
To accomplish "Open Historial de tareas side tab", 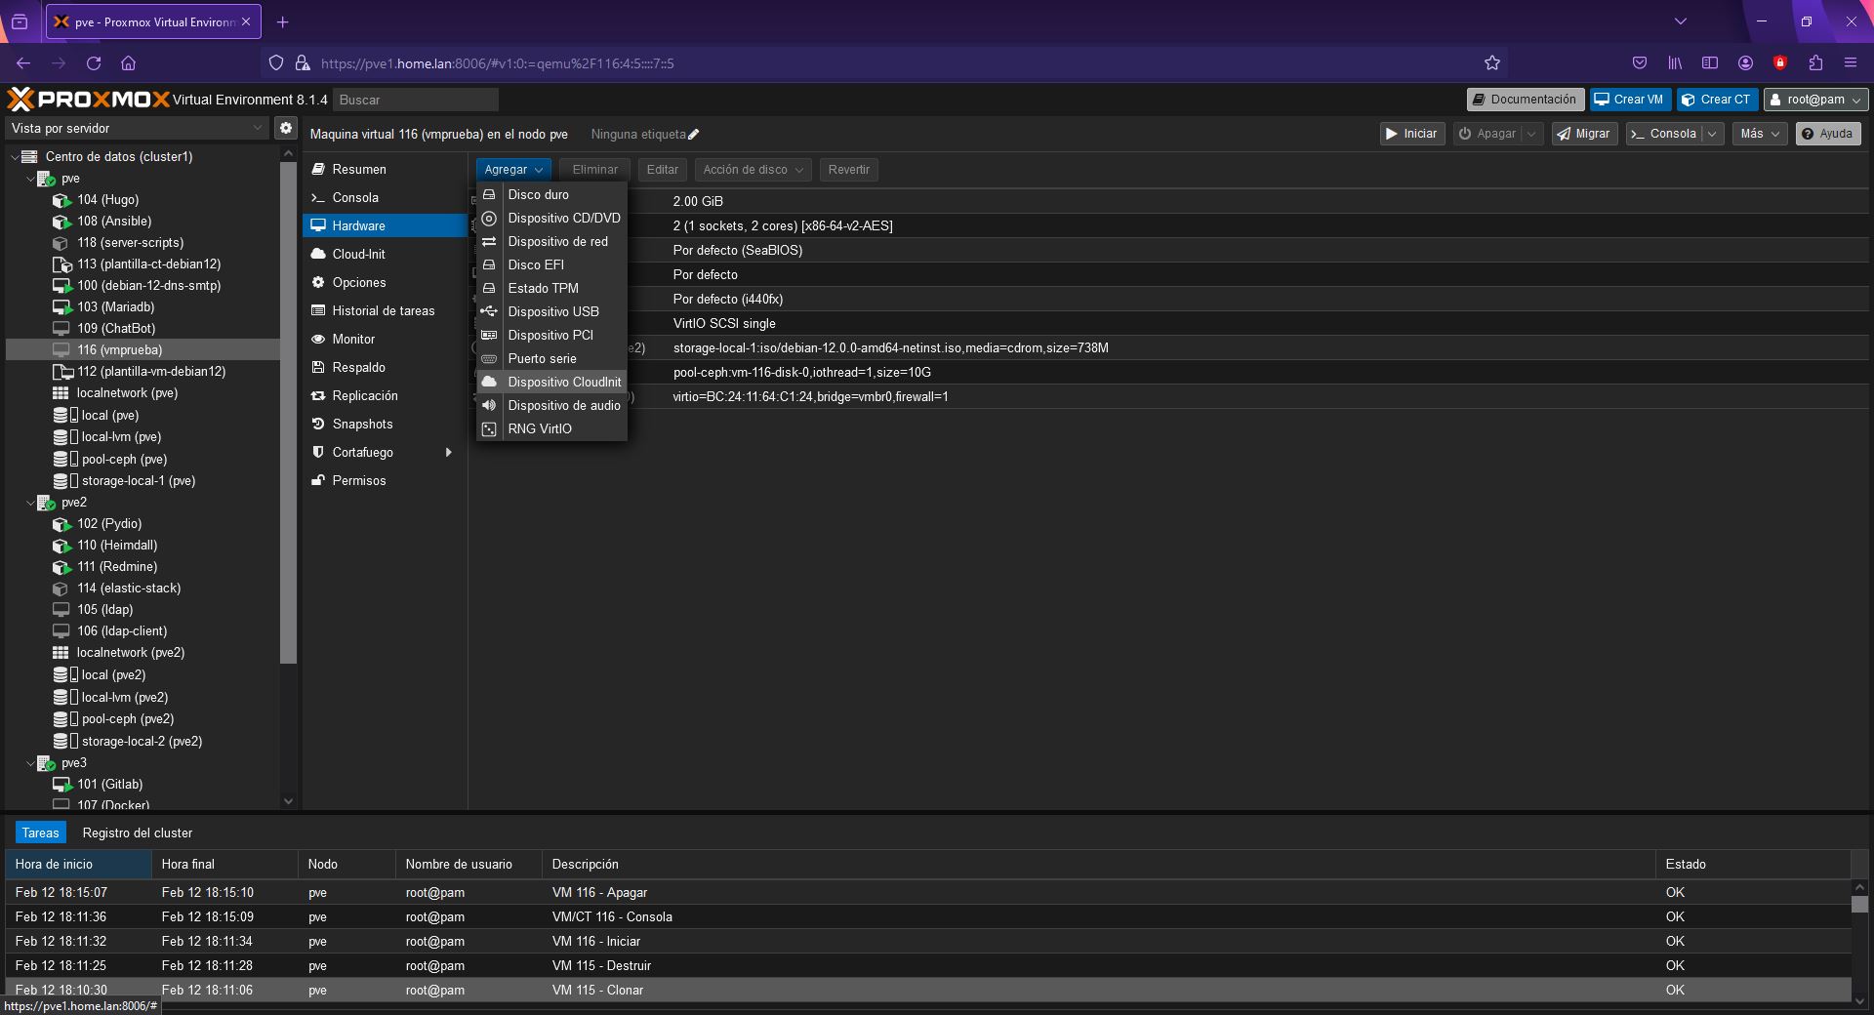I will point(387,310).
